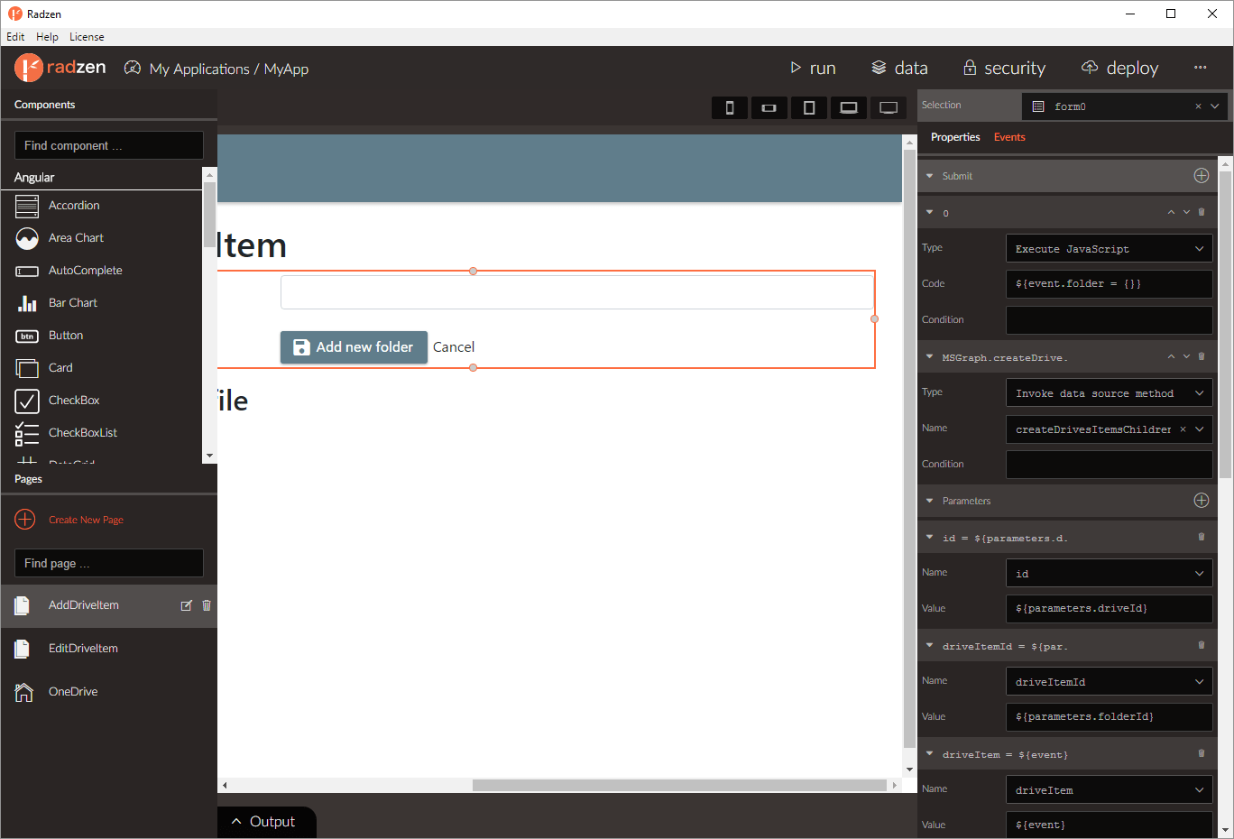Click the Add new folder button

[354, 347]
